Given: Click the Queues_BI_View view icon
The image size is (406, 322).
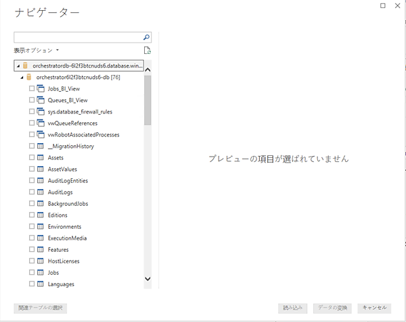Looking at the screenshot, I should (41, 100).
